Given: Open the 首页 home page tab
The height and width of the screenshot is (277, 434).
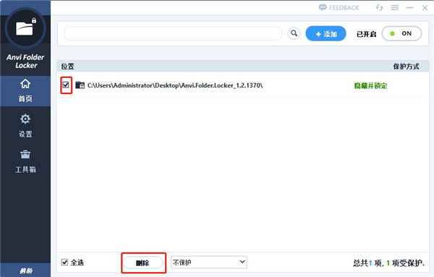Looking at the screenshot, I should tap(25, 90).
